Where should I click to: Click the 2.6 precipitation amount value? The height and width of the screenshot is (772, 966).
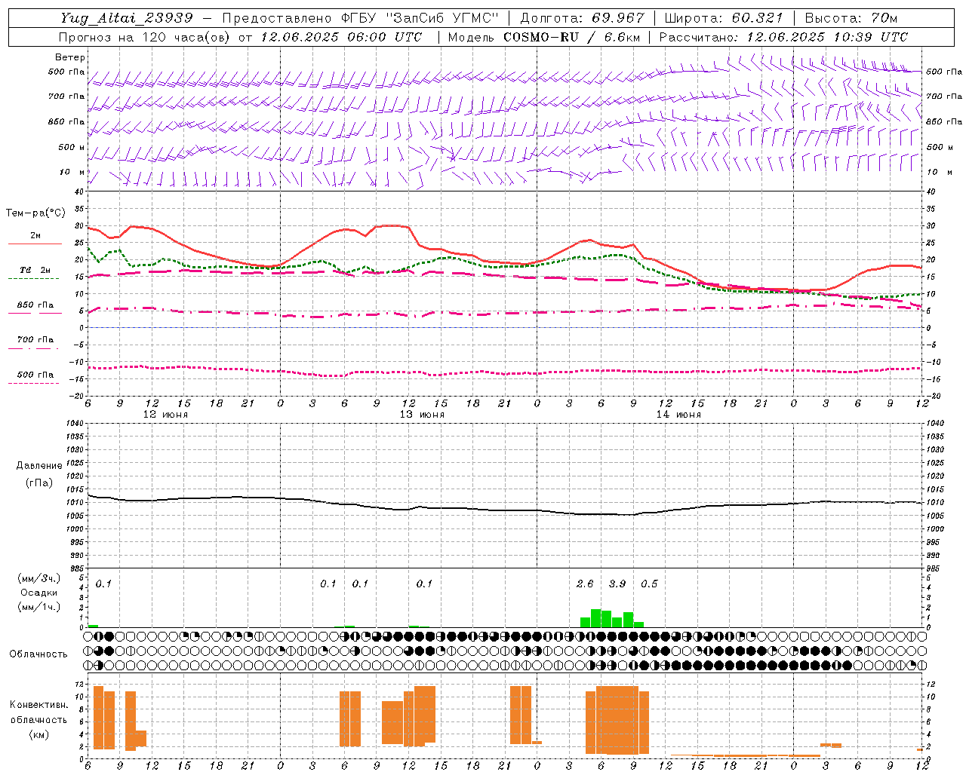[585, 584]
